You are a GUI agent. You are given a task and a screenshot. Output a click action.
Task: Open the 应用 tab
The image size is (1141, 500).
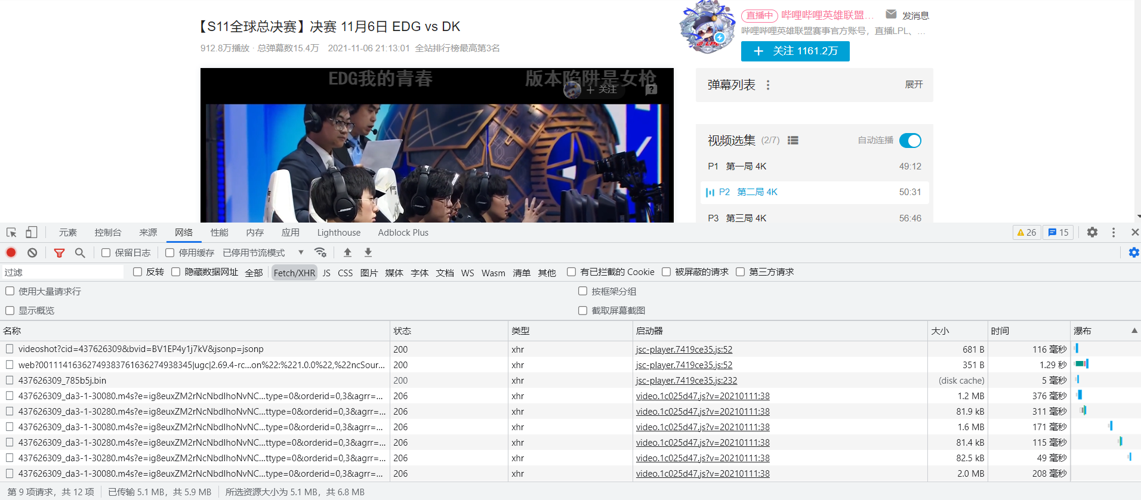[291, 233]
